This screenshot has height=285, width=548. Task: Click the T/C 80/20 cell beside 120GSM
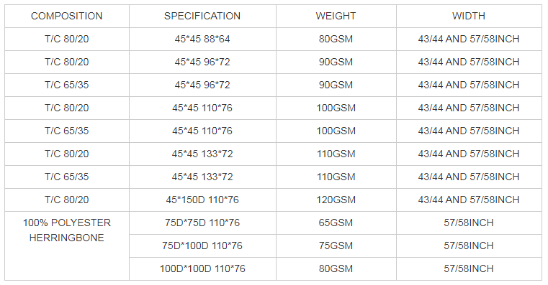67,200
